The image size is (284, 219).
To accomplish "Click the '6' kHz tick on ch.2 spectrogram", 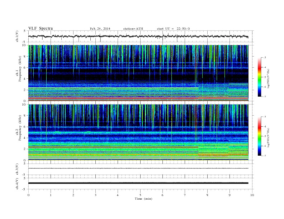I will click(x=25, y=127).
